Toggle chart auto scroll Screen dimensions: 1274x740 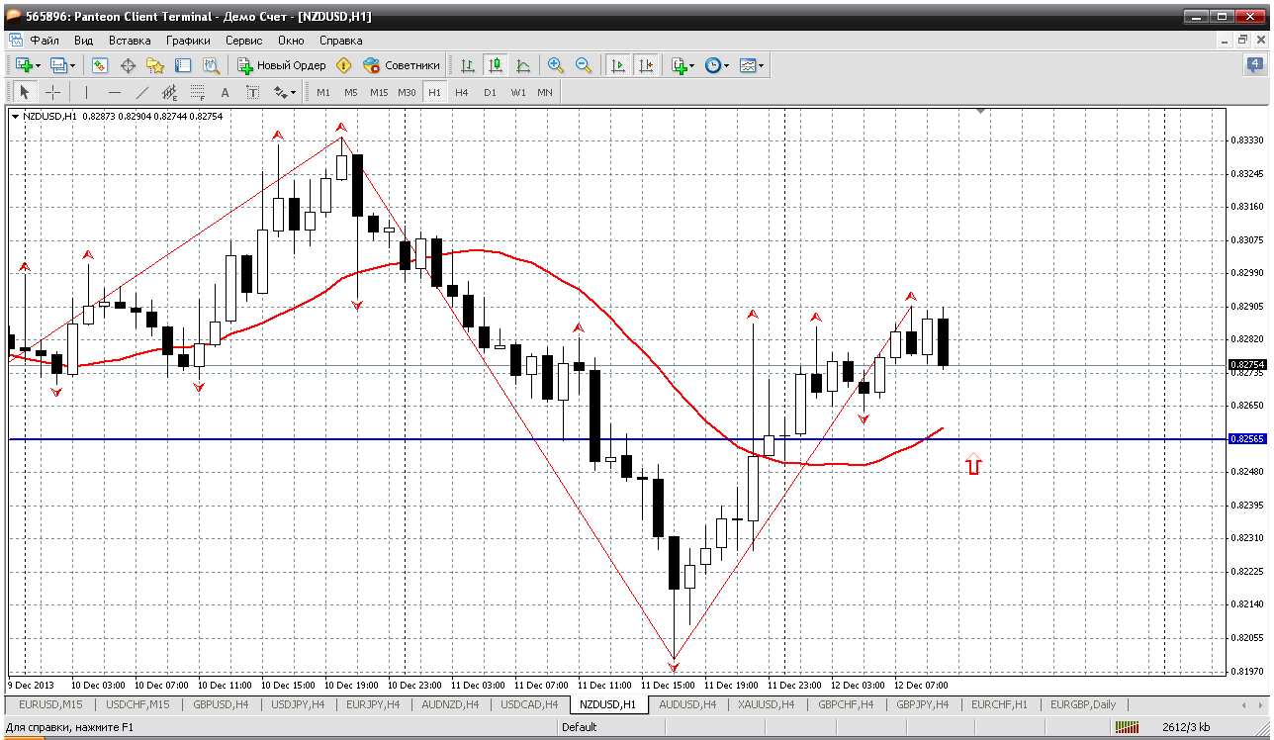tap(618, 65)
